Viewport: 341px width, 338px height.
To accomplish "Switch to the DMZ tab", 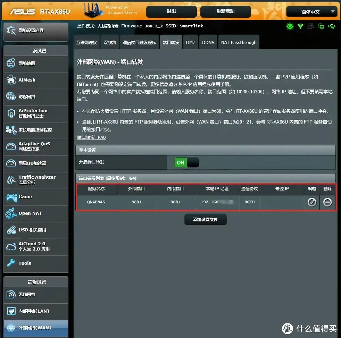I will [x=191, y=42].
